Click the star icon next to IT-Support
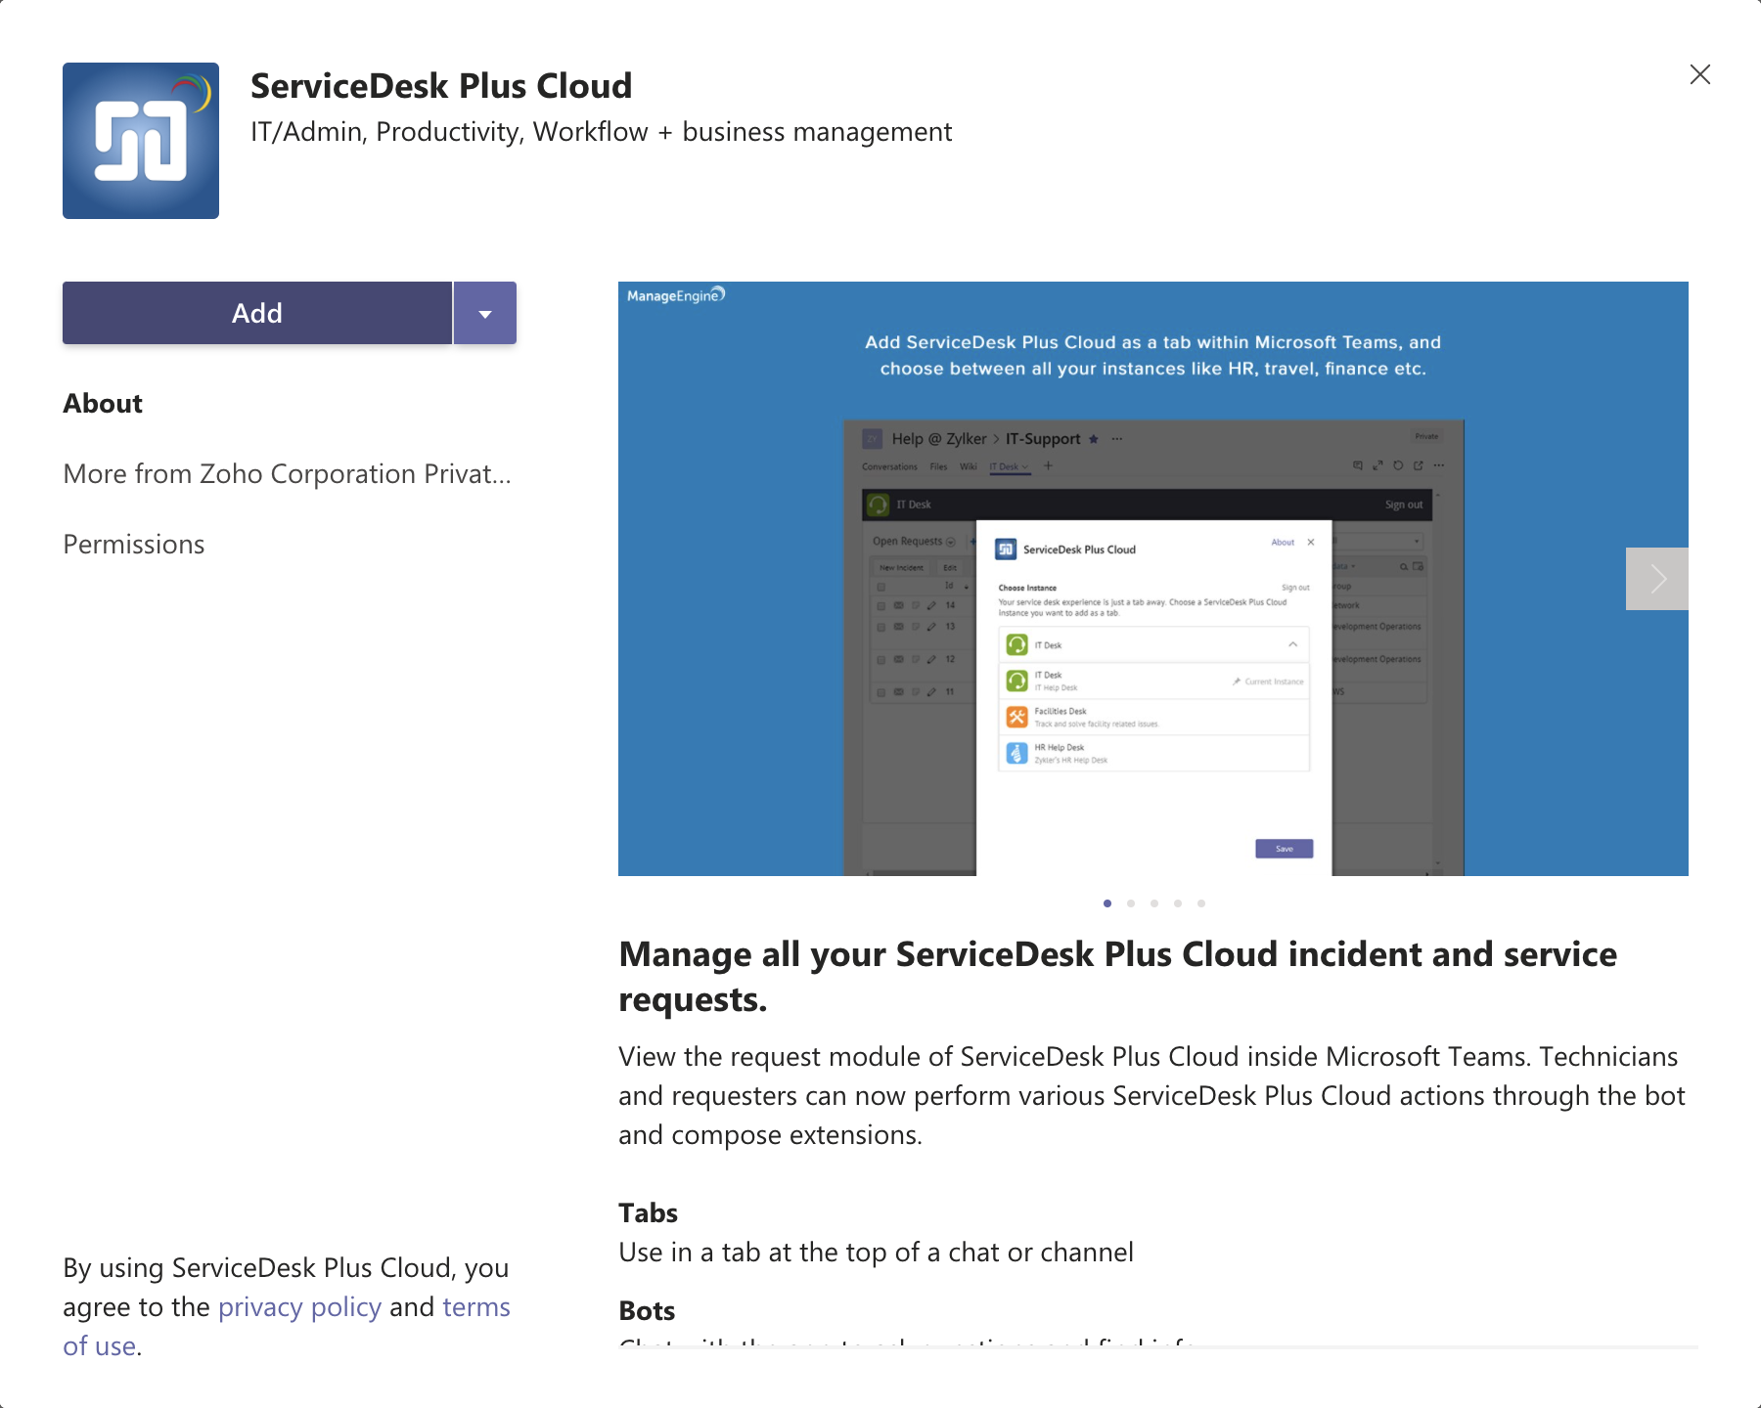The height and width of the screenshot is (1408, 1761). [1094, 440]
